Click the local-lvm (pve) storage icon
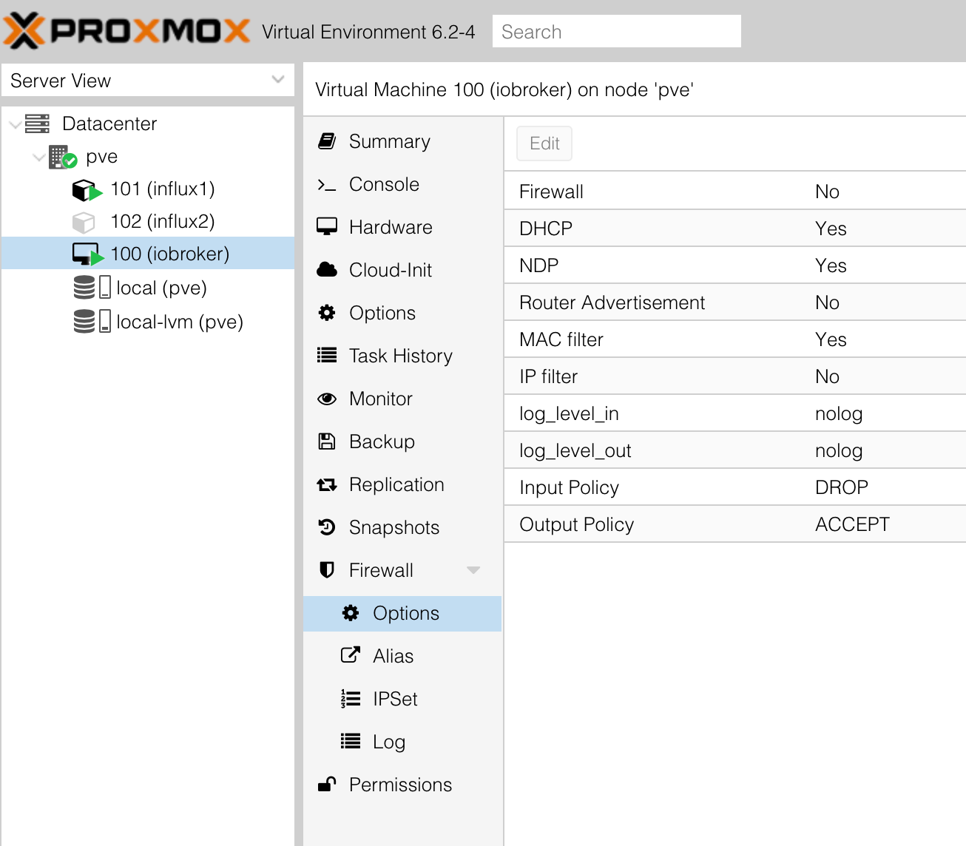The image size is (966, 846). pyautogui.click(x=92, y=321)
